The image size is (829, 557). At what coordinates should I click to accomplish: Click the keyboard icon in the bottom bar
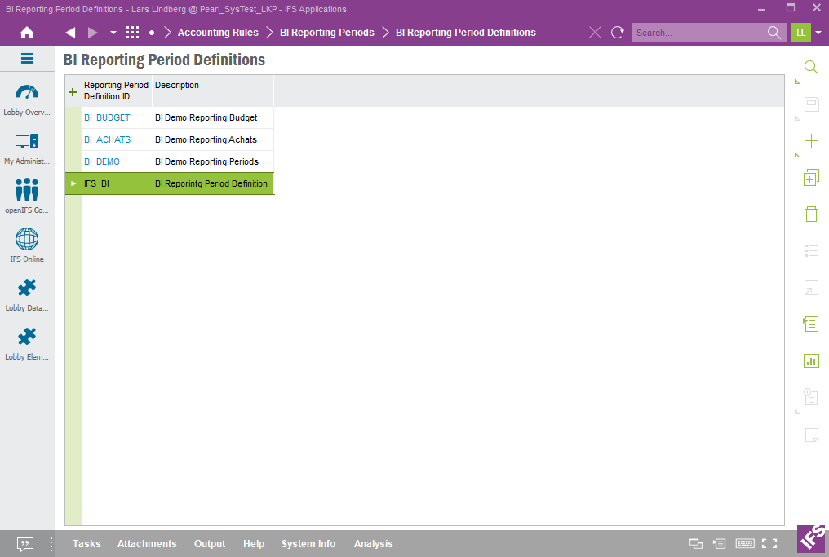(745, 544)
